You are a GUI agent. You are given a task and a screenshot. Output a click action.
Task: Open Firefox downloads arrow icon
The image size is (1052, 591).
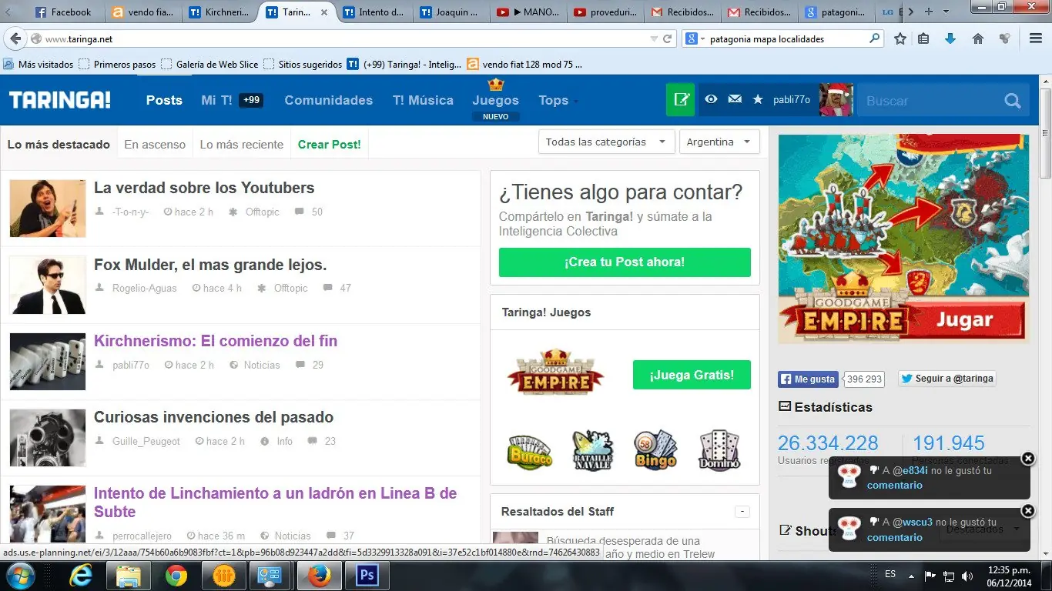pos(950,38)
